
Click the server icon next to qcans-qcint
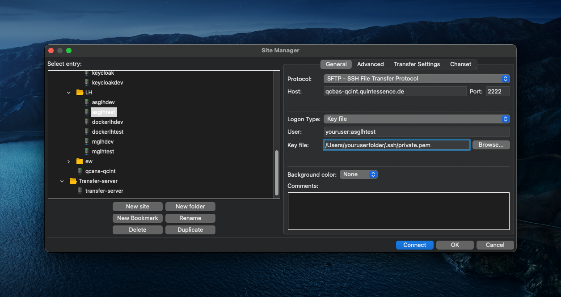80,171
